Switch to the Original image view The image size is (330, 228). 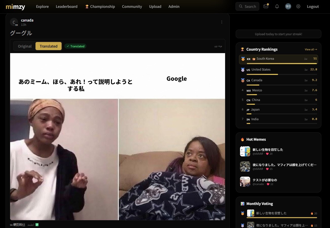pos(25,46)
